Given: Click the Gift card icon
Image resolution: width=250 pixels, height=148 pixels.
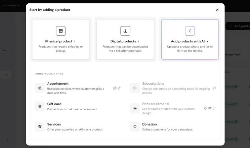Looking at the screenshot, I should click(x=40, y=106).
